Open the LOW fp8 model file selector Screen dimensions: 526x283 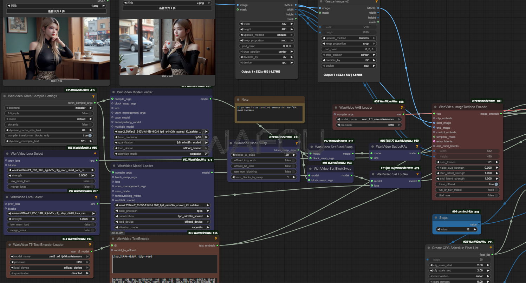tap(162, 205)
